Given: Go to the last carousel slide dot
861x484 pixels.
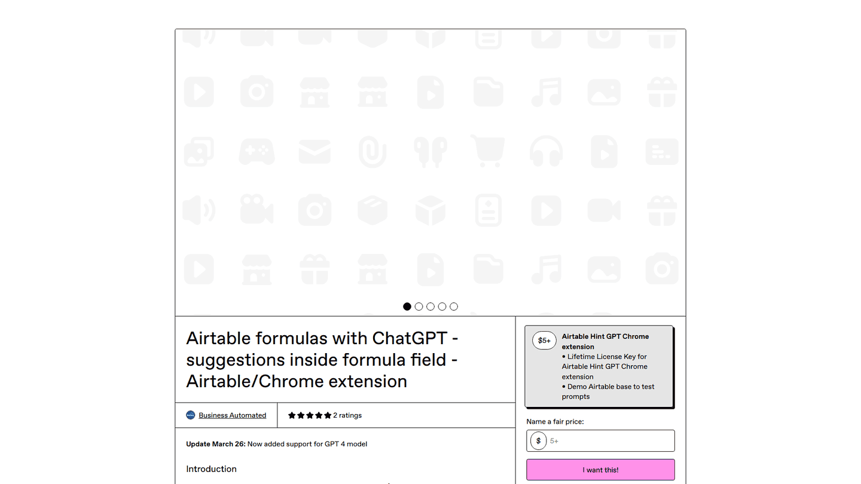Looking at the screenshot, I should click(454, 307).
